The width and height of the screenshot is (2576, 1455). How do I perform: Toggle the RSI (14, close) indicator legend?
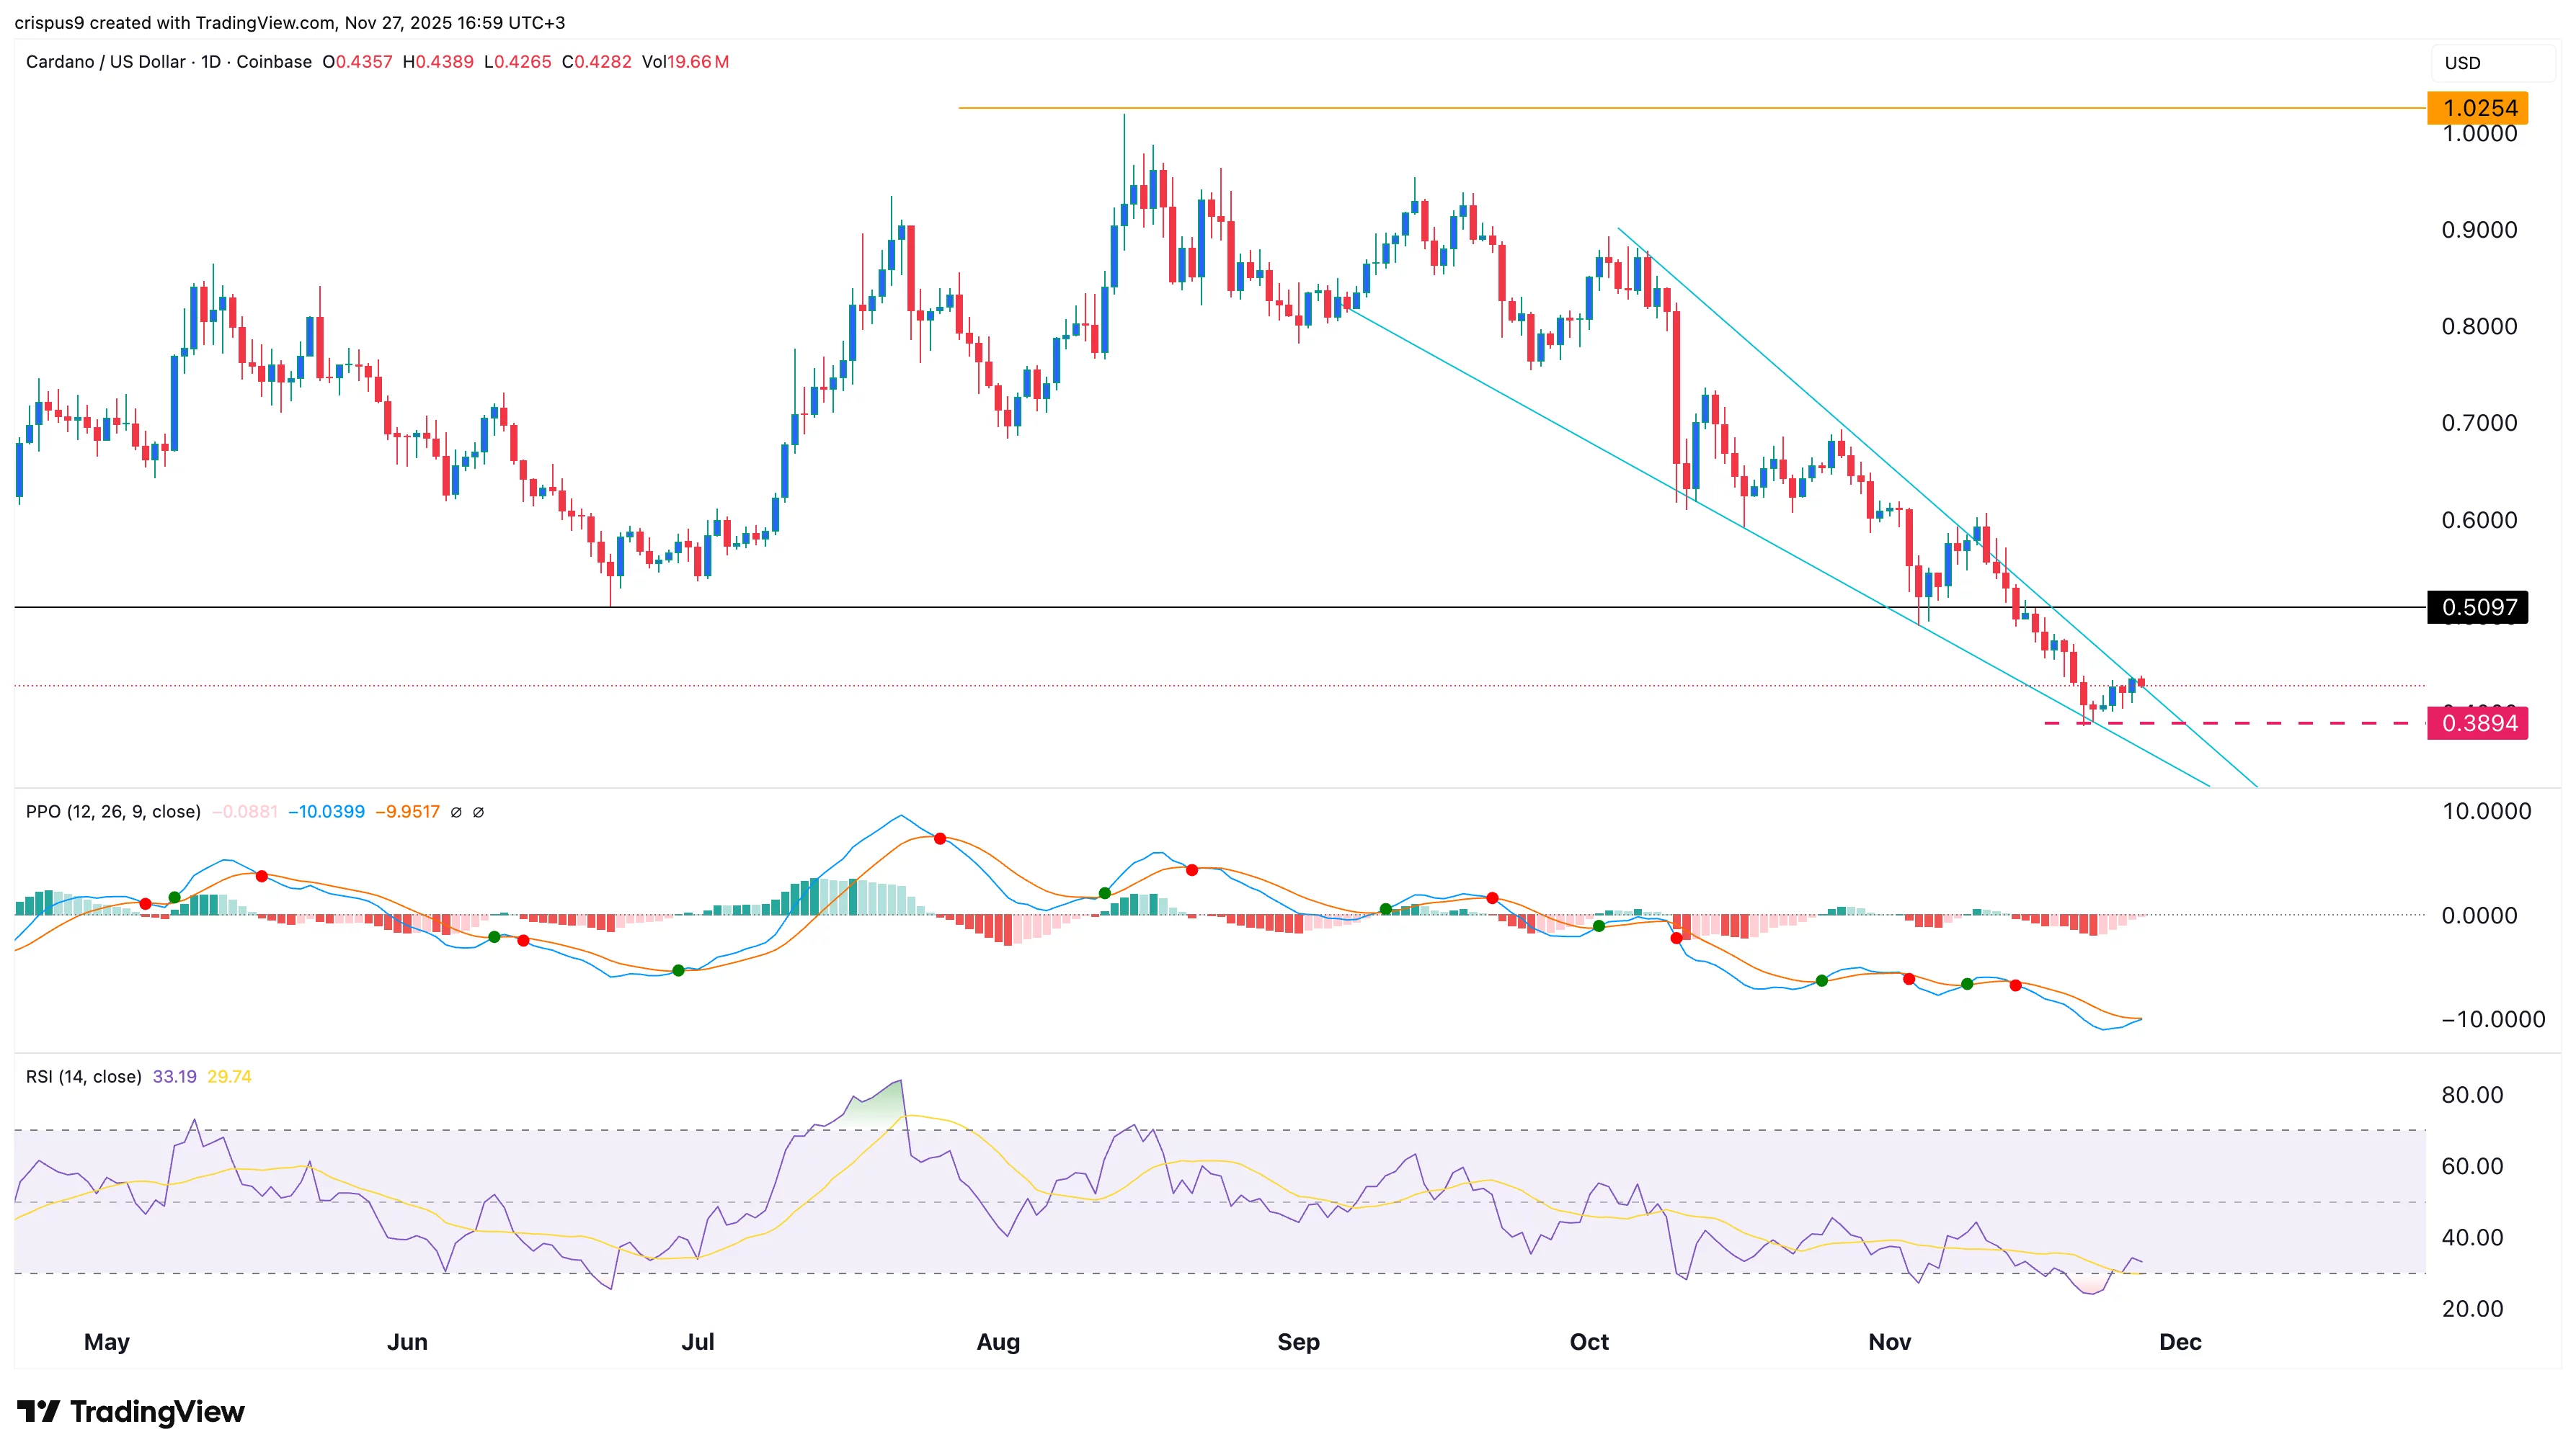(x=84, y=1076)
